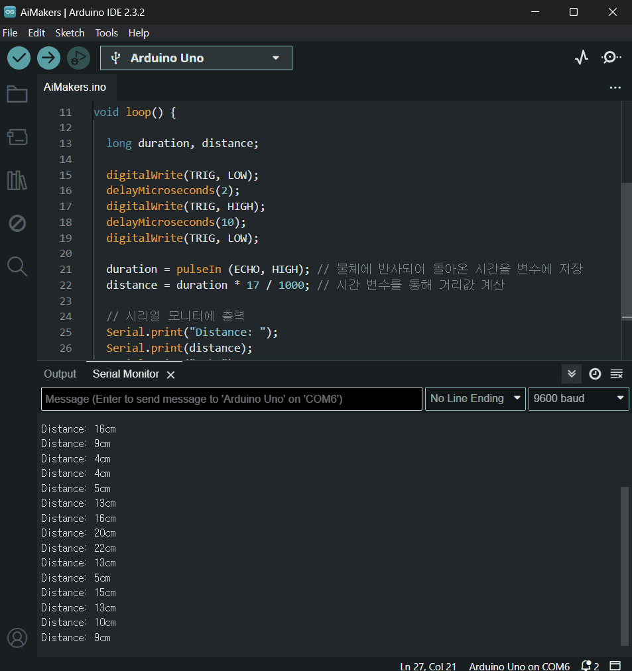The image size is (632, 671).
Task: Start debugging with the Debug icon
Action: [78, 58]
